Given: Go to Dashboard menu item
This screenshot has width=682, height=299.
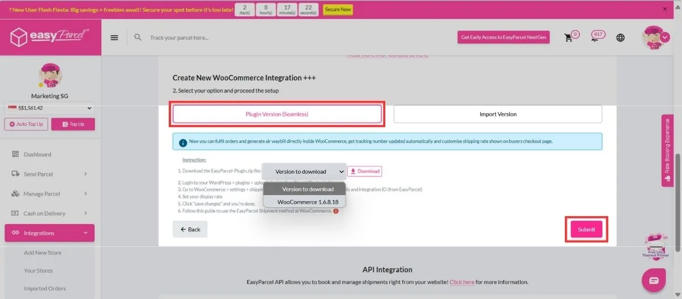Looking at the screenshot, I should [x=38, y=154].
